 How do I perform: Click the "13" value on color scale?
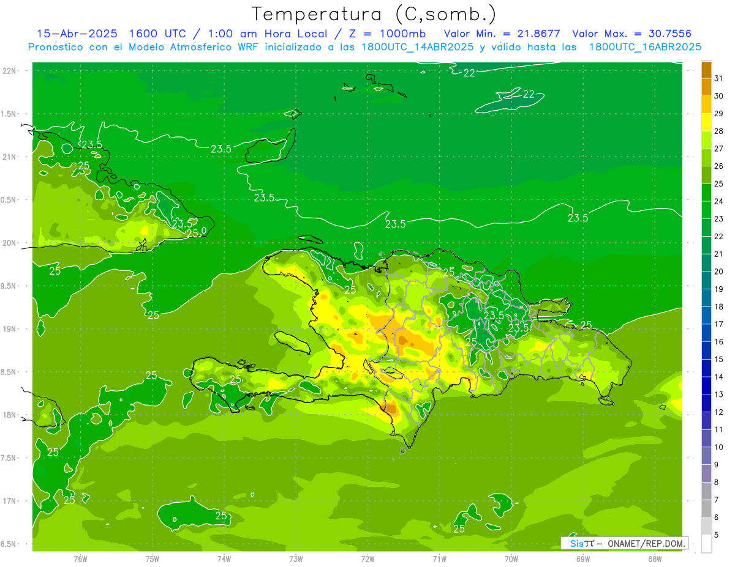coord(719,395)
